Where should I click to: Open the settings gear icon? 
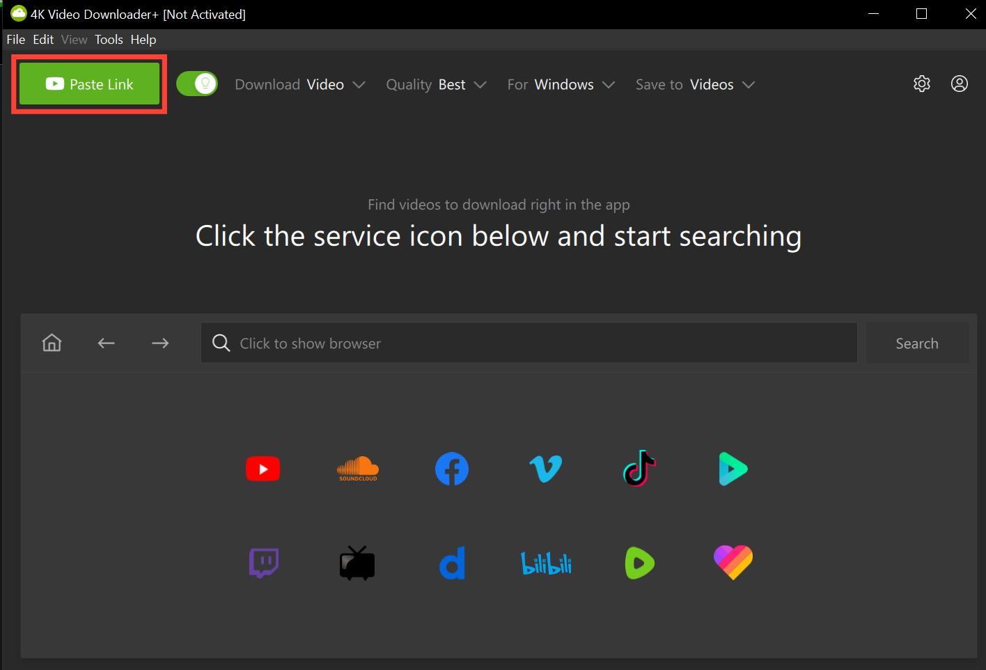tap(921, 84)
